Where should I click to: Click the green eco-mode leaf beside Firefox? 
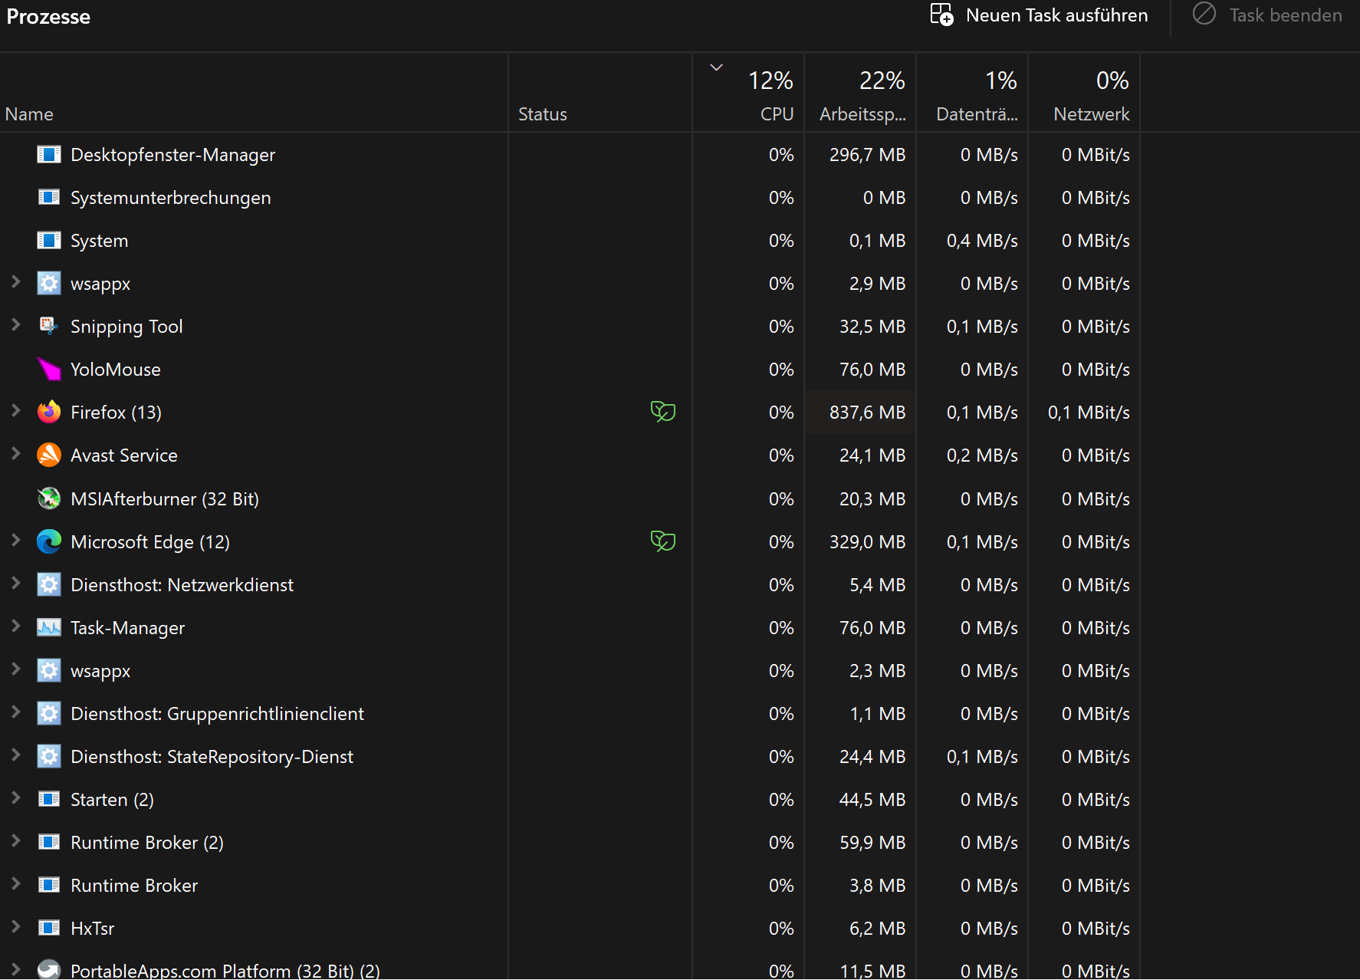coord(664,412)
